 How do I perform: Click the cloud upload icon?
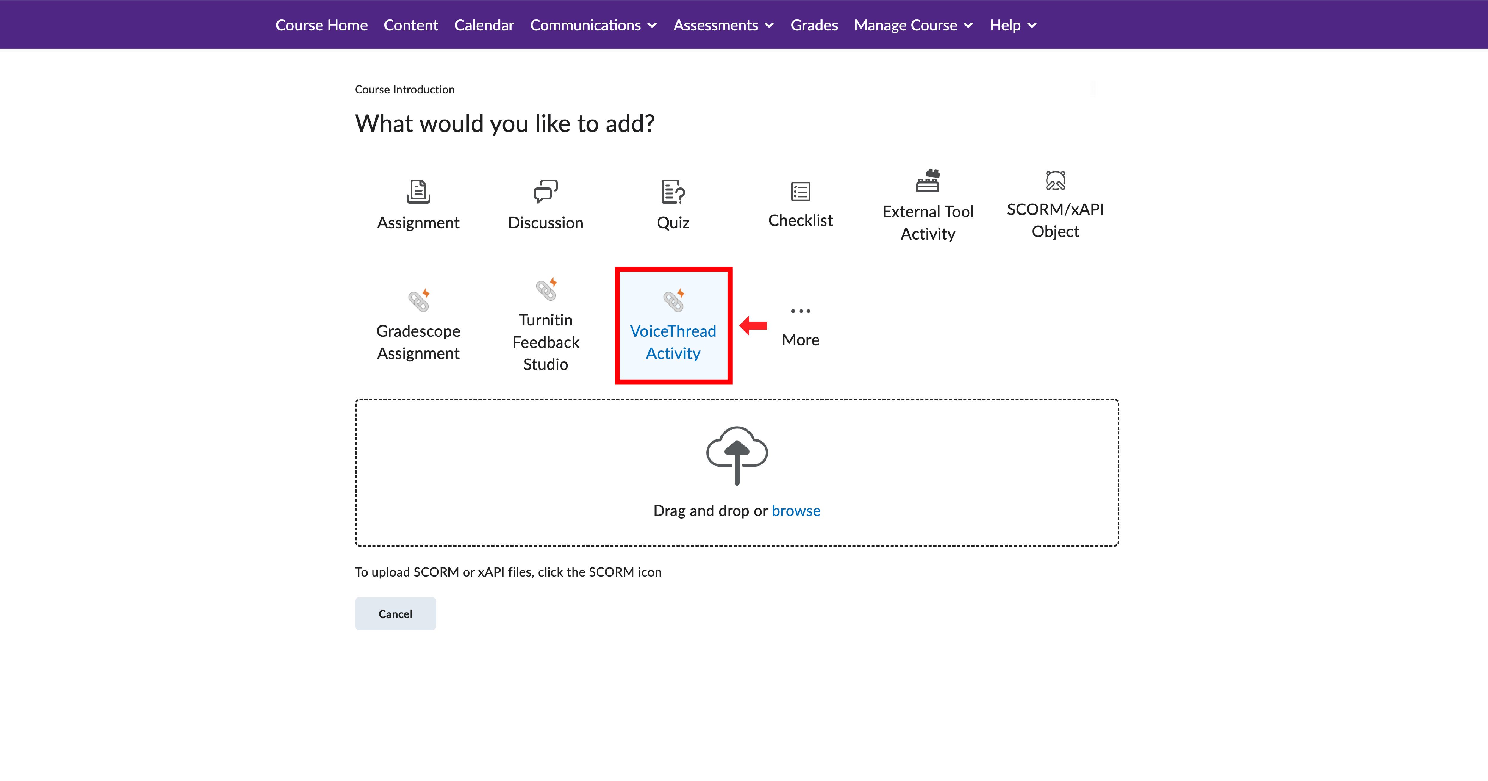pyautogui.click(x=737, y=455)
